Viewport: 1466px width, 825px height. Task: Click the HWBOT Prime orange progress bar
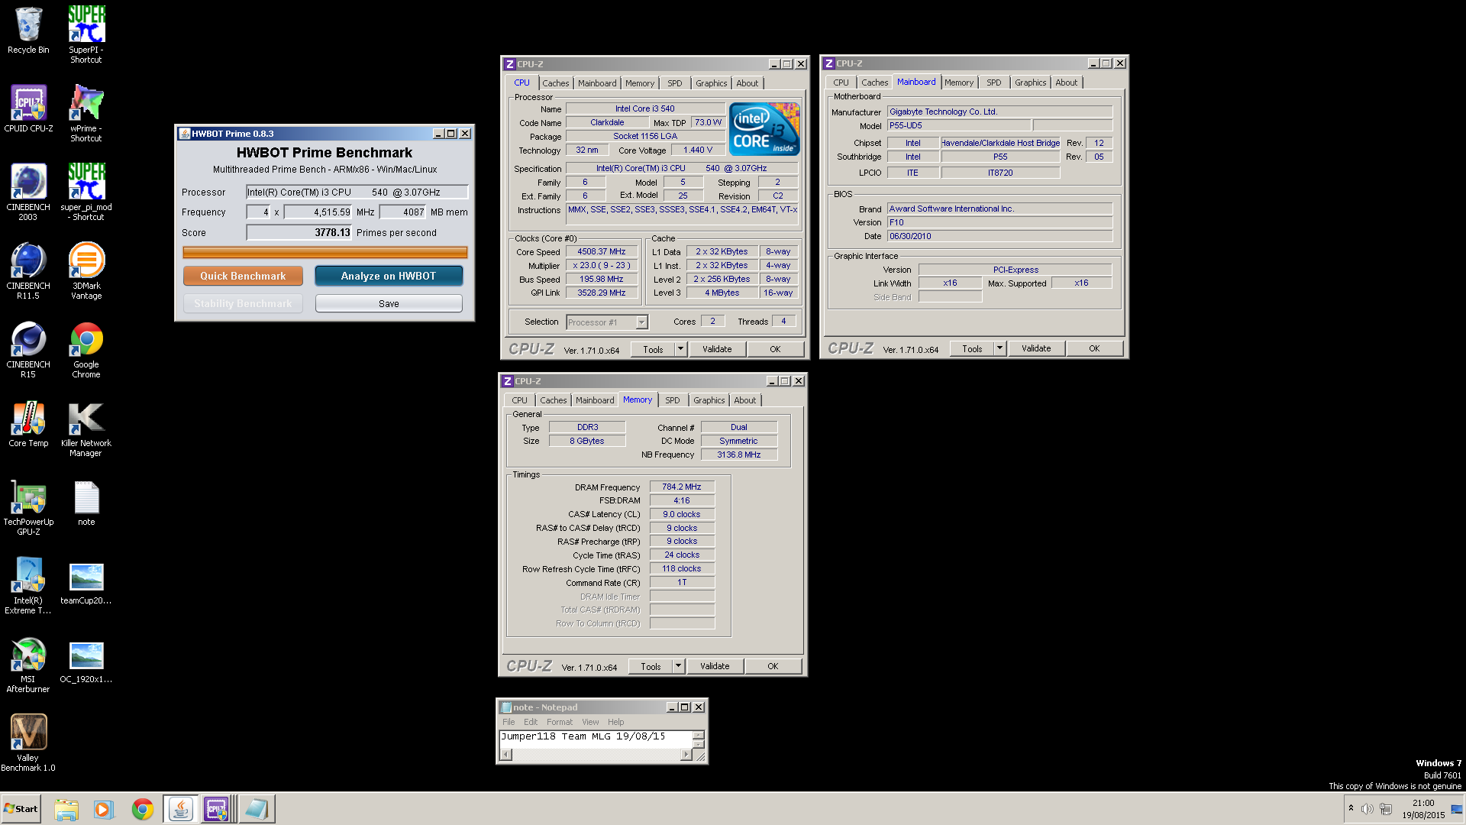[325, 252]
